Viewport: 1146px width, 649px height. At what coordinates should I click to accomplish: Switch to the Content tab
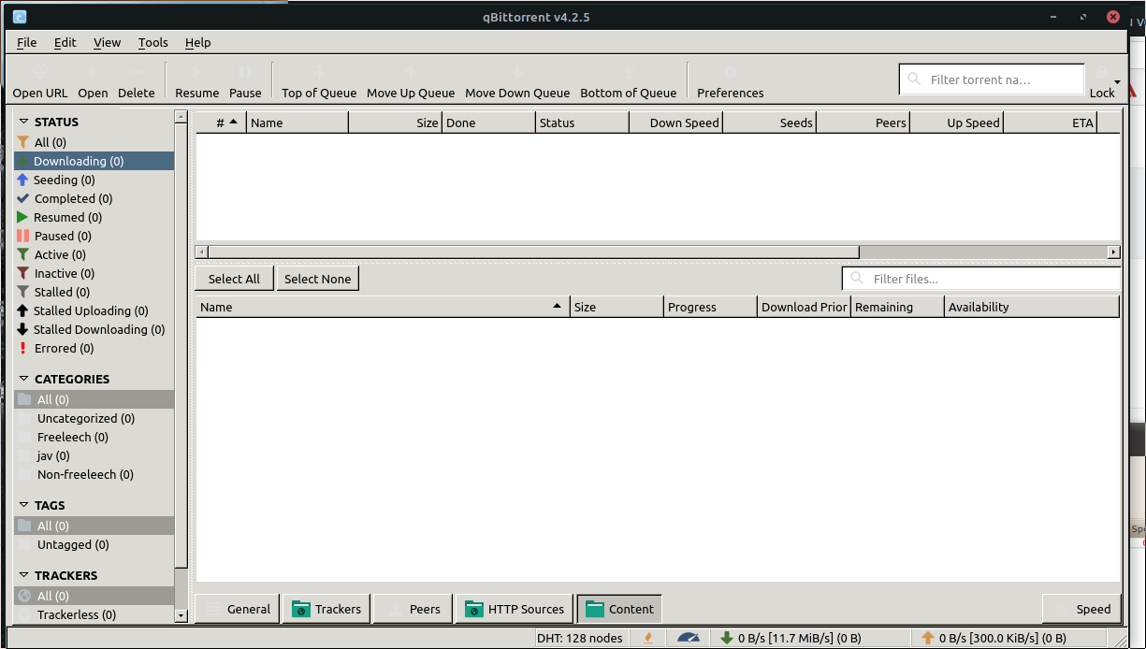click(619, 609)
